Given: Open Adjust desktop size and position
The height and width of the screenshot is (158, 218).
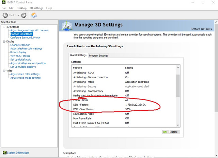Looking at the screenshot, I should 28,63.
